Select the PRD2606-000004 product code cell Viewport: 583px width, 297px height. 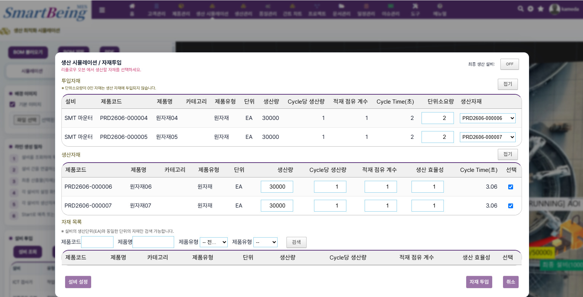[x=124, y=118]
